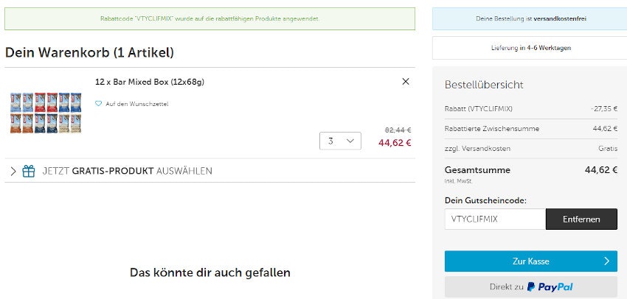Click the heart wishlist icon
This screenshot has width=627, height=299.
tap(98, 104)
